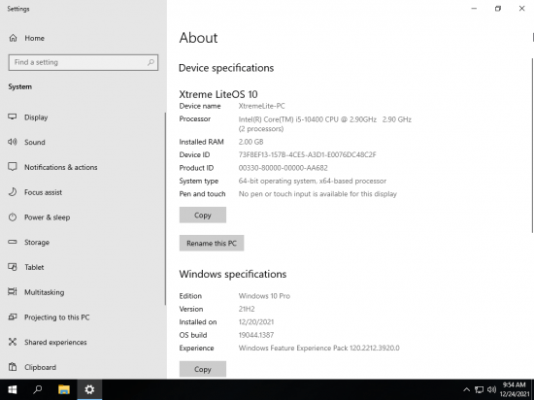Select Installed RAM value 2.00 GB

coord(251,142)
